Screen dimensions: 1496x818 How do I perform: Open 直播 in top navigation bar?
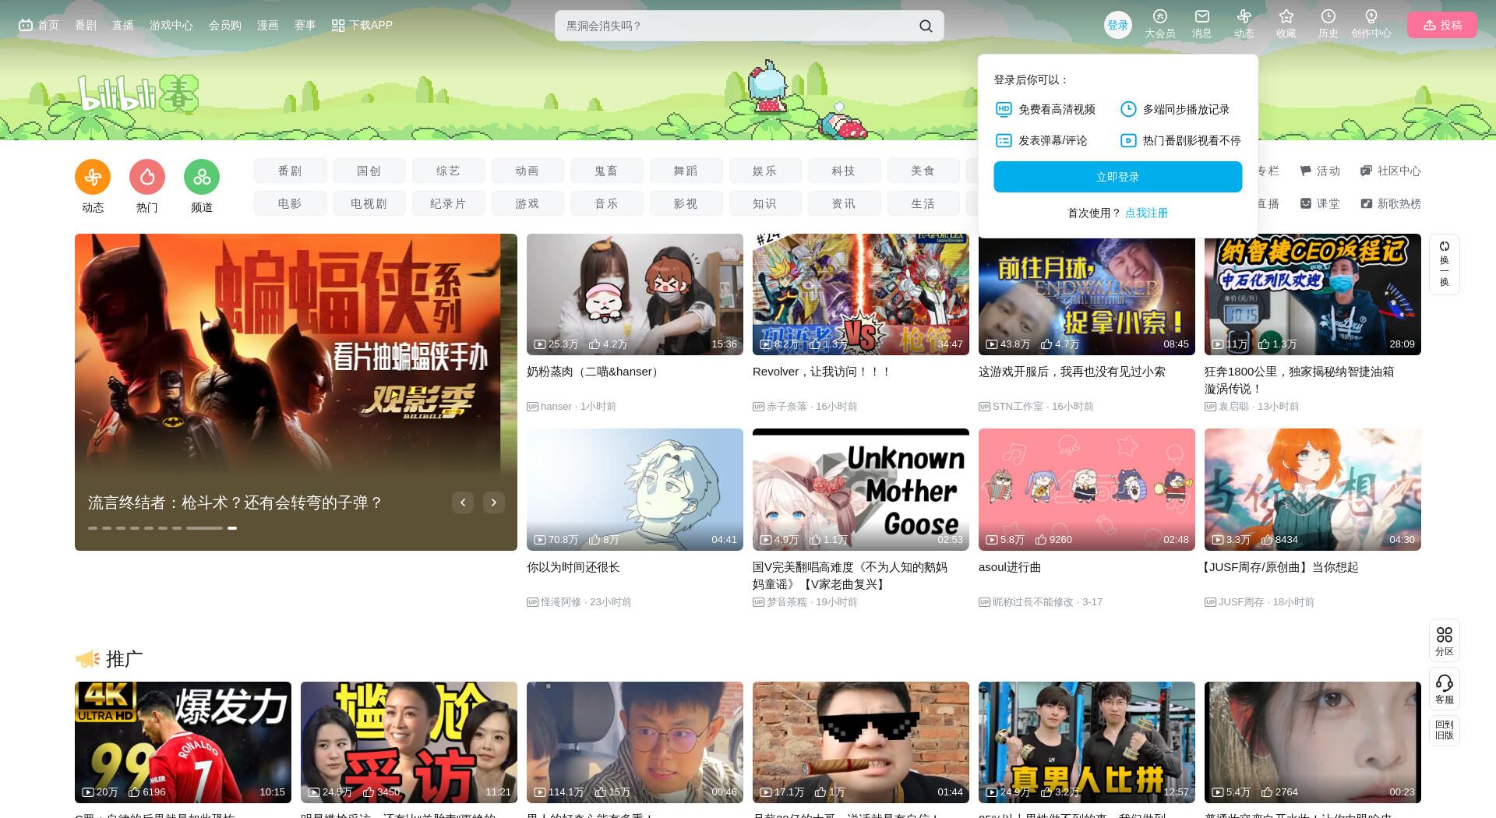point(123,25)
